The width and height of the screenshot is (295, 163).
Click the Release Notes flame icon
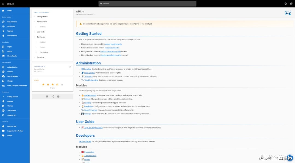click(x=3, y=36)
